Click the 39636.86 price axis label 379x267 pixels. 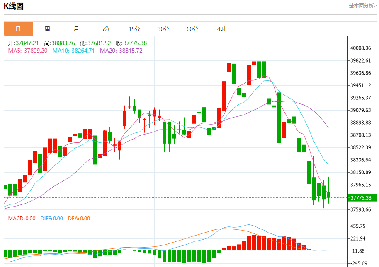pos(361,73)
